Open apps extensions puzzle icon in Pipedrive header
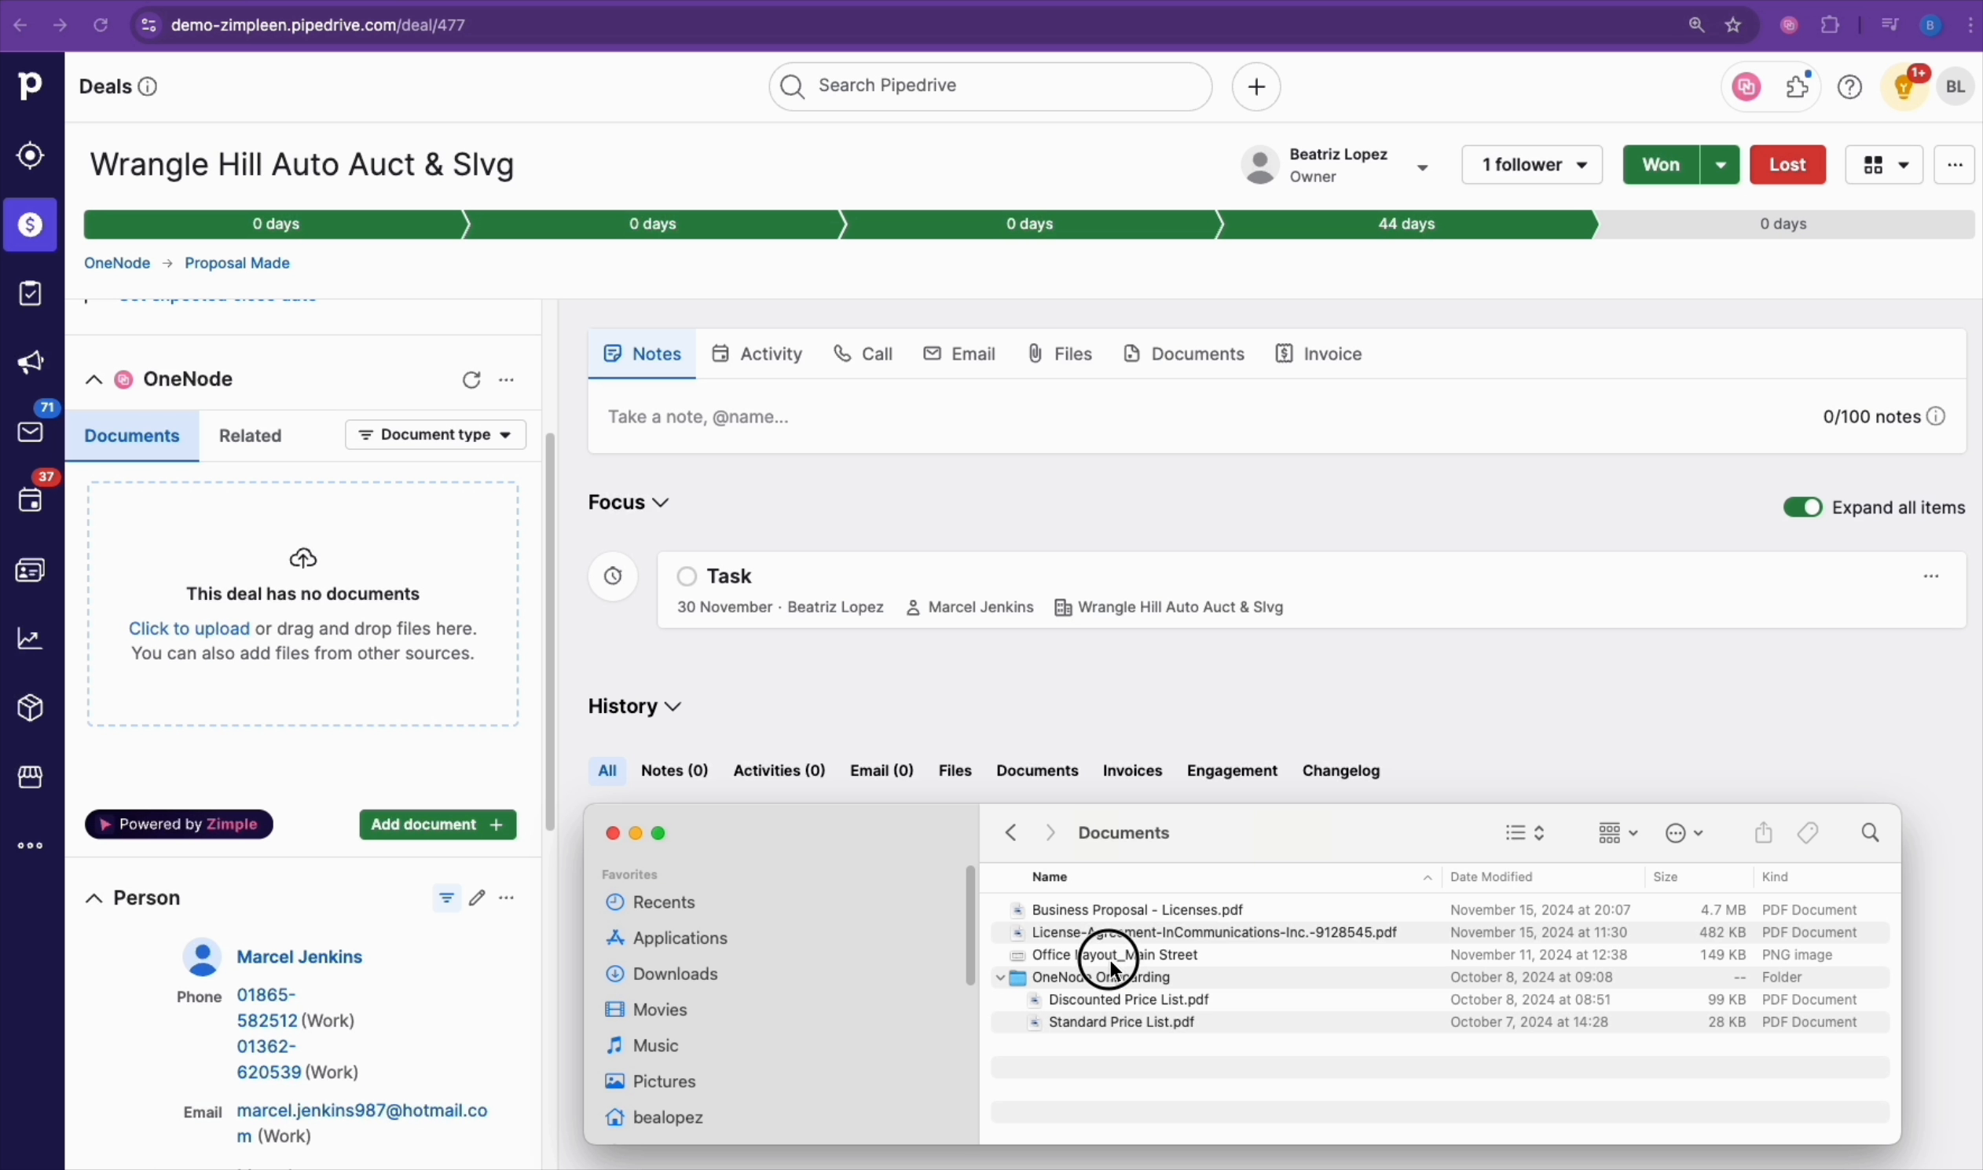Viewport: 1983px width, 1170px height. click(x=1798, y=86)
